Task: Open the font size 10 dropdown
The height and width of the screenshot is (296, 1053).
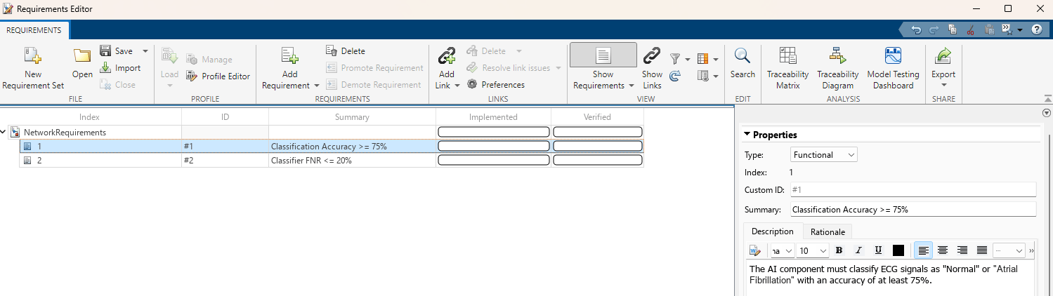Action: pos(813,250)
